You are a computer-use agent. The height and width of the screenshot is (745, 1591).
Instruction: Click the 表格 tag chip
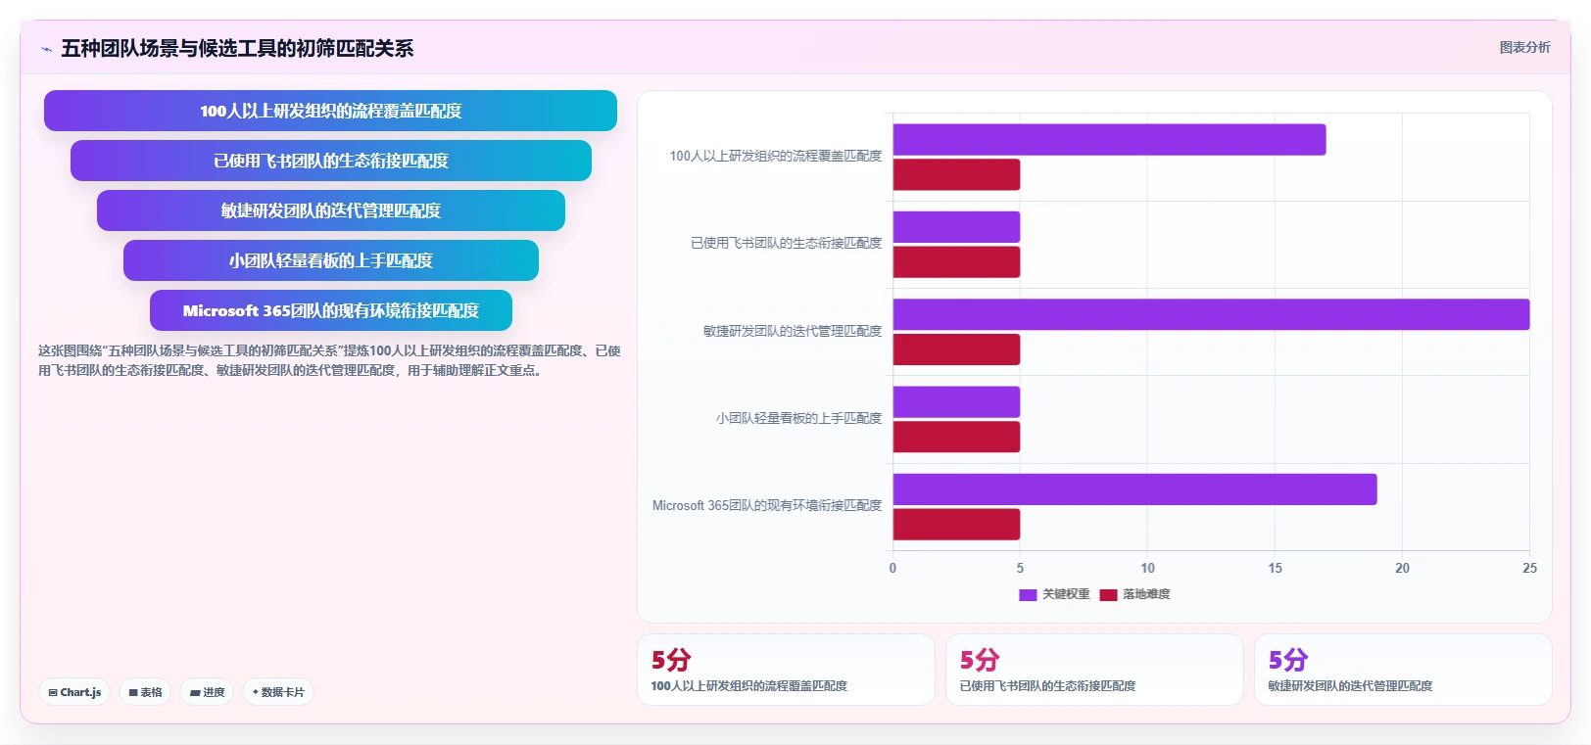(145, 692)
